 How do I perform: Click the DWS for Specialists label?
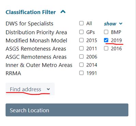[x=29, y=24]
